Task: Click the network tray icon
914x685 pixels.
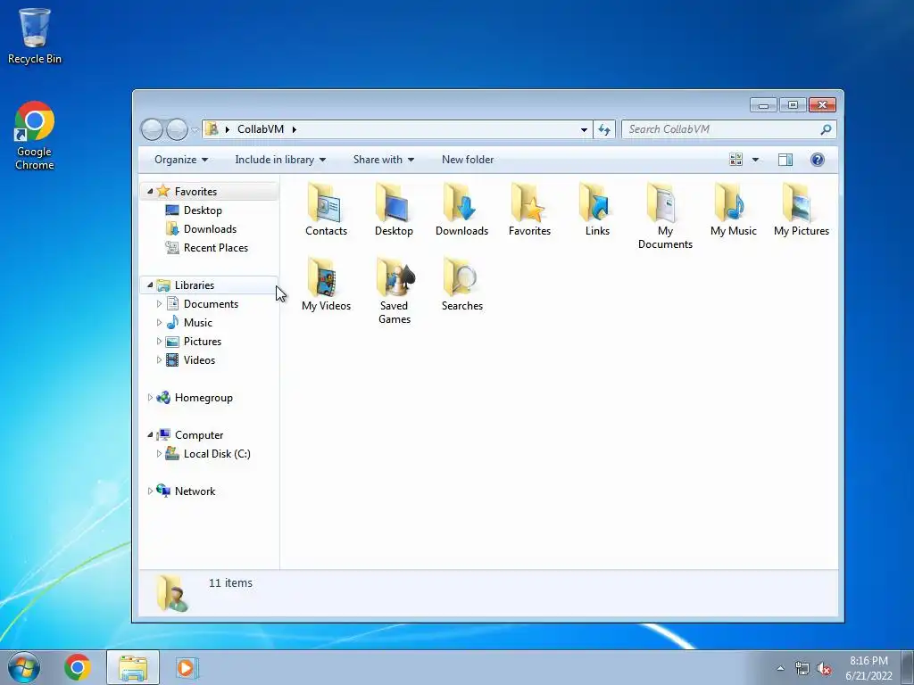Action: coord(802,669)
